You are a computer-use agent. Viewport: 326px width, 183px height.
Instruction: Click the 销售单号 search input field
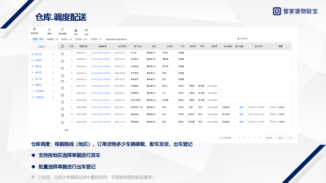tap(265, 39)
